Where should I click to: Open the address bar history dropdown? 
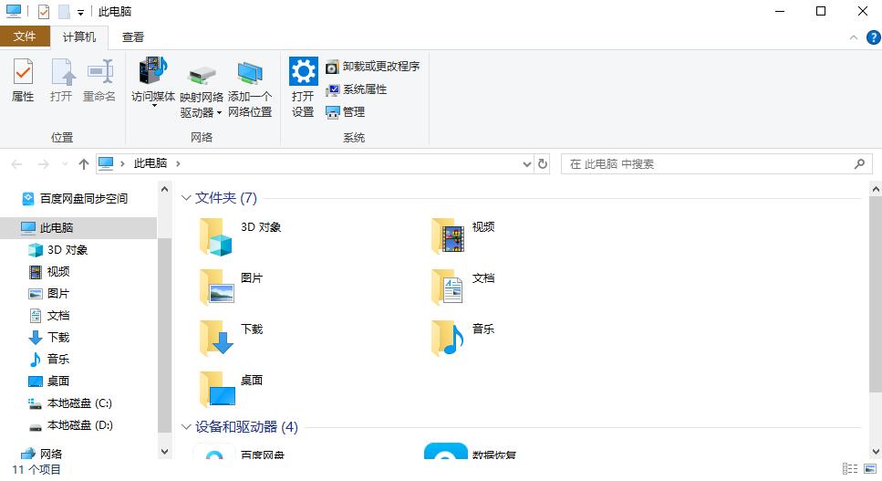click(x=527, y=164)
